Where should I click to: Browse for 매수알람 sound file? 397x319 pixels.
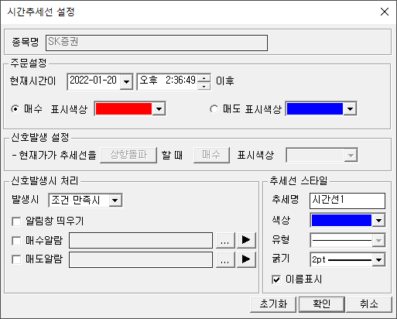[225, 240]
